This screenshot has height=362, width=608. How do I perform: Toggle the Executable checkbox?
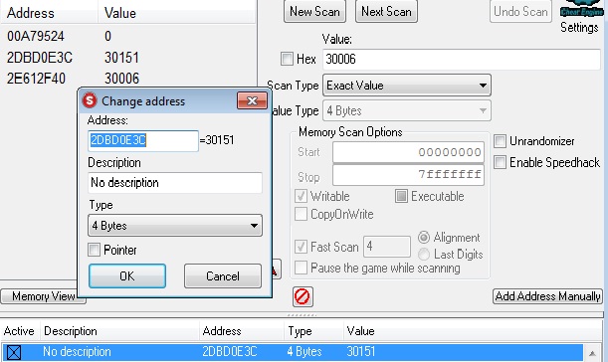tap(401, 196)
